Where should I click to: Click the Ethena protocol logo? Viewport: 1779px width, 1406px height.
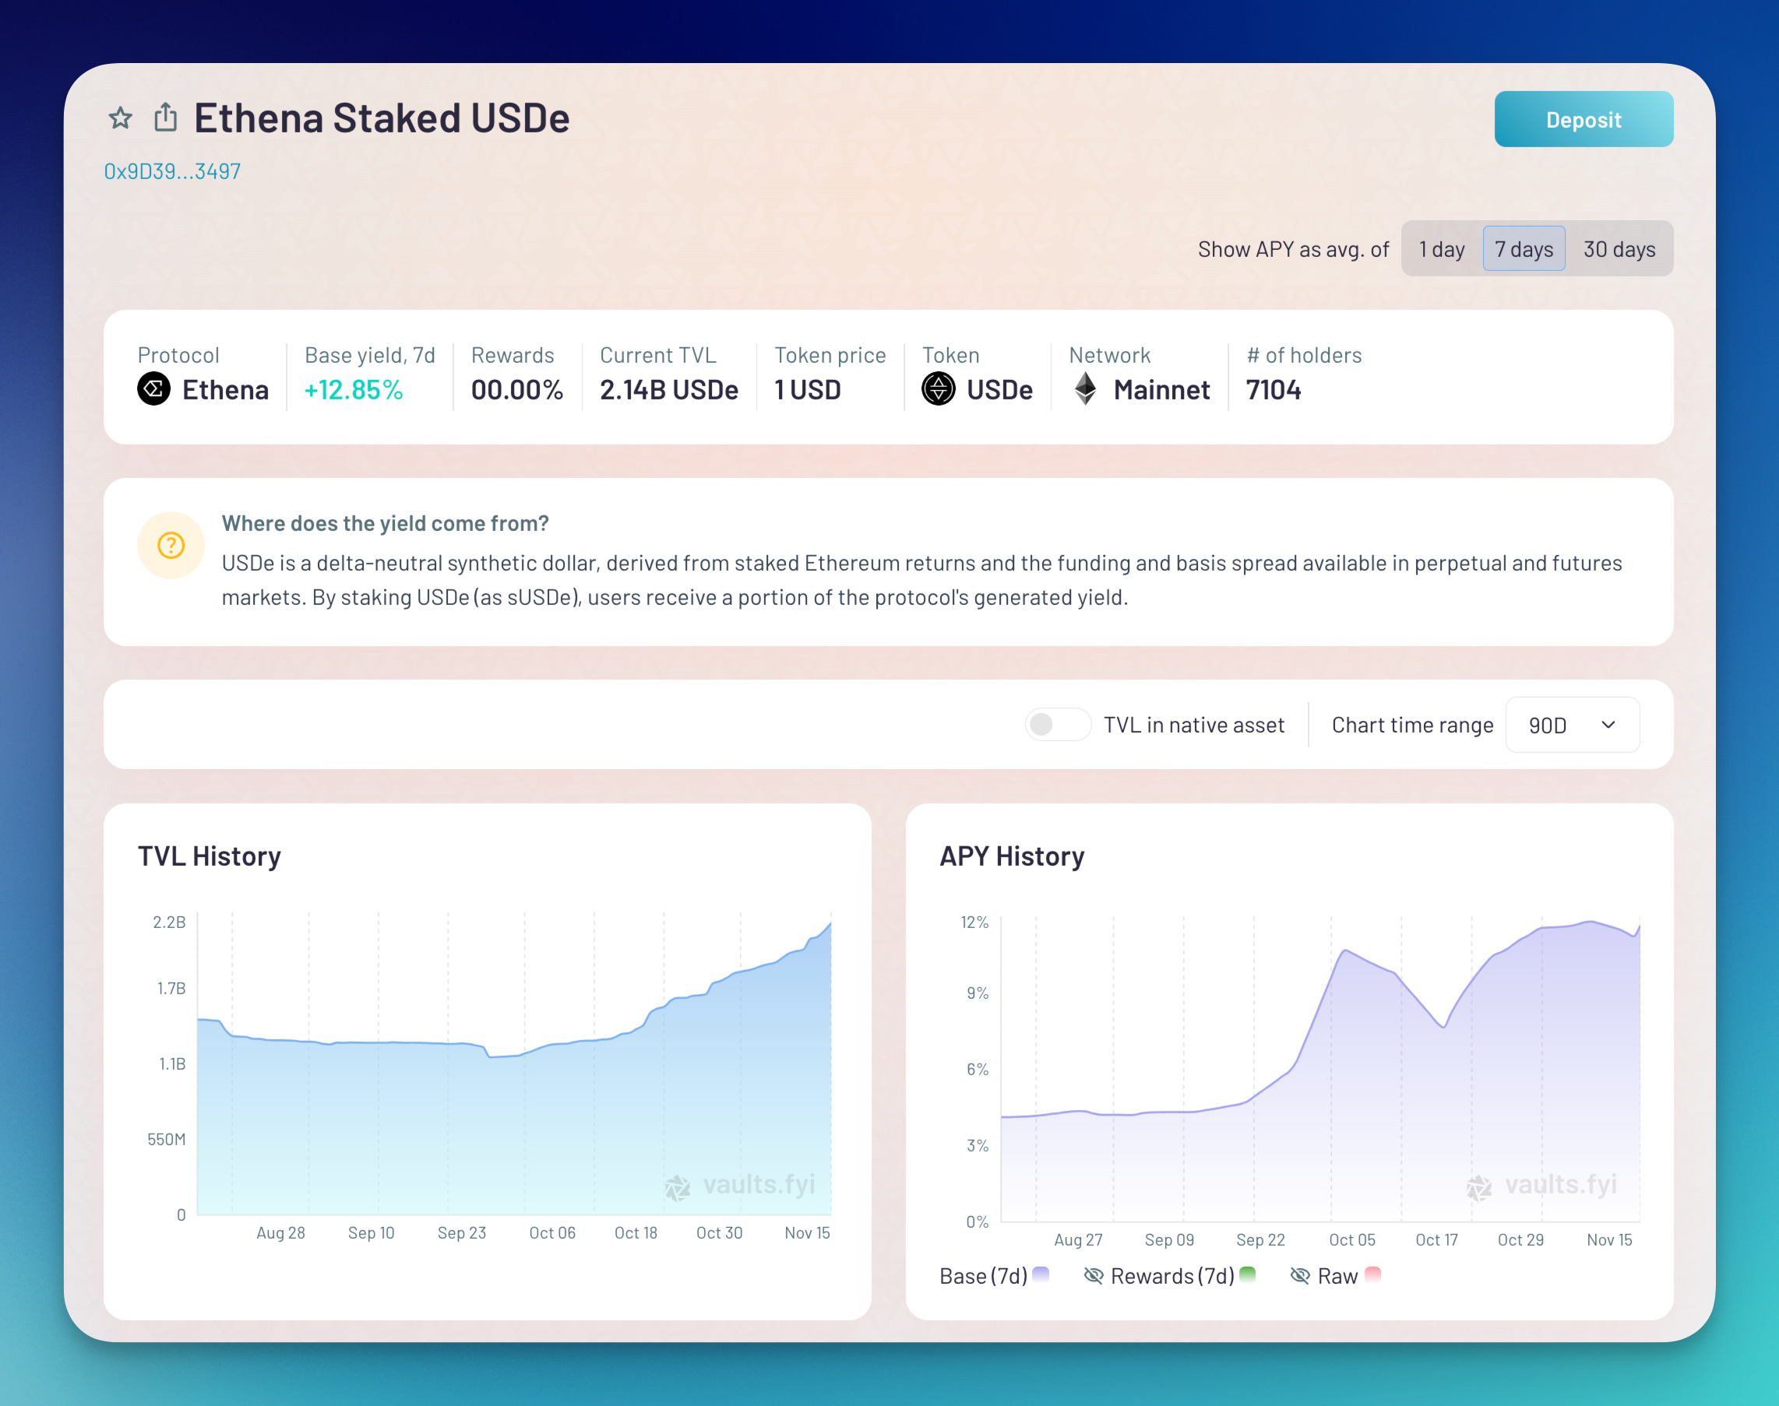click(154, 388)
